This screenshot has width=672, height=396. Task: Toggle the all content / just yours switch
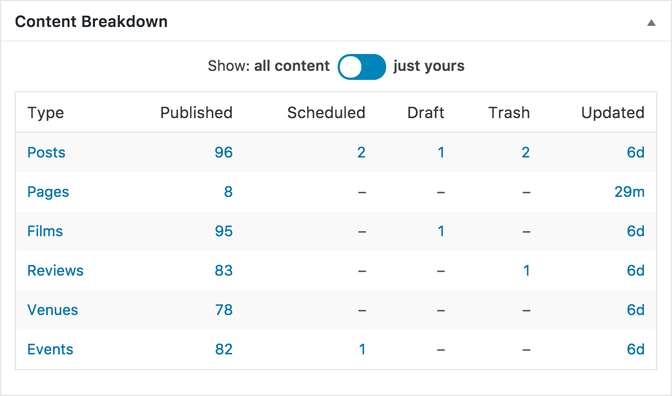coord(361,67)
